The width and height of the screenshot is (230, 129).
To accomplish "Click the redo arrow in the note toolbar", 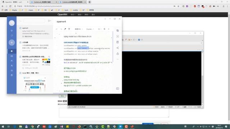I will [61, 29].
